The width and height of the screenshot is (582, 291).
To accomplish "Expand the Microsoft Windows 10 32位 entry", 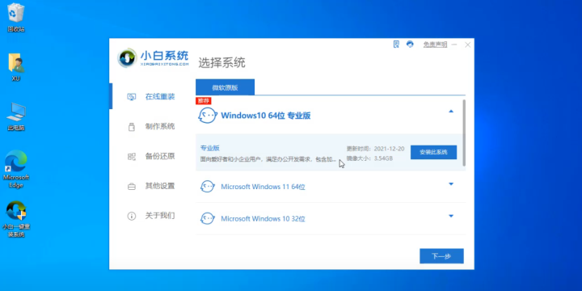I will coord(451,216).
